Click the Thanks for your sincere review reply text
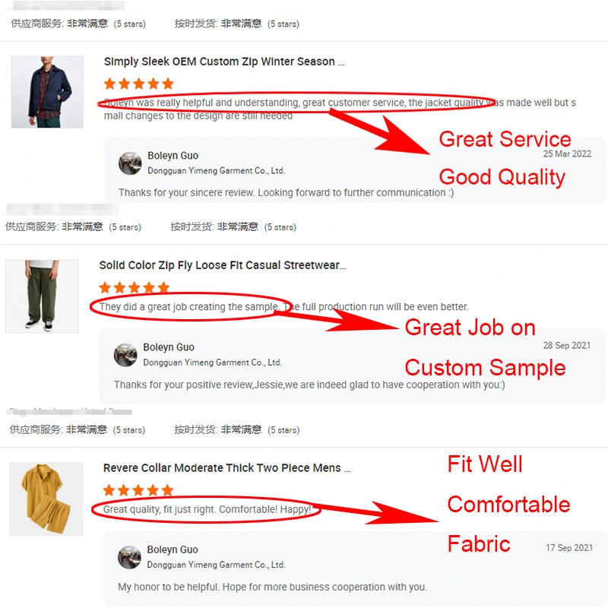 coord(287,193)
